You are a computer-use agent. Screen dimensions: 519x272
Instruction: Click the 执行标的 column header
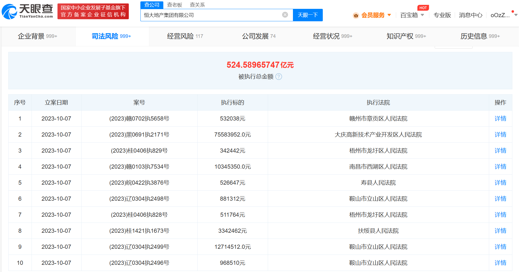point(233,103)
